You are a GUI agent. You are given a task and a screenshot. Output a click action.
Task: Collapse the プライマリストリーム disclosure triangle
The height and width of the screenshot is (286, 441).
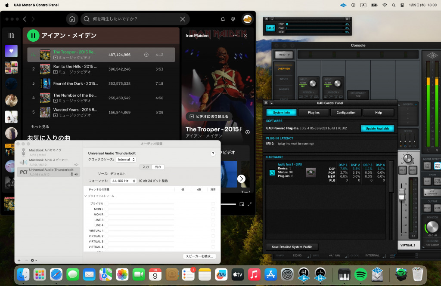click(86, 196)
